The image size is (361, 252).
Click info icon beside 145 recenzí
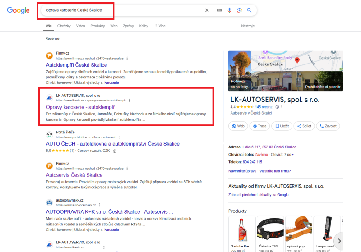coord(277,107)
